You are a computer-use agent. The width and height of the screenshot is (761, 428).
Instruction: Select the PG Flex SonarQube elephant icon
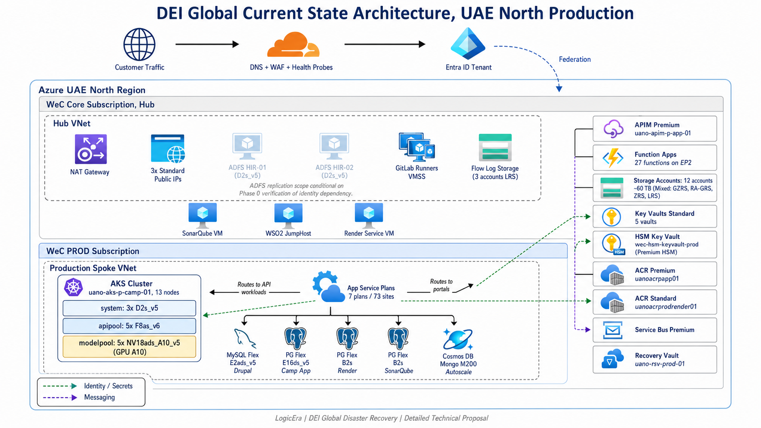[399, 339]
